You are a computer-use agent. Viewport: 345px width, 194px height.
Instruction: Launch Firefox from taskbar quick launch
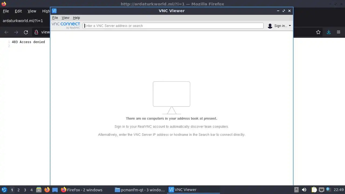pos(47,190)
